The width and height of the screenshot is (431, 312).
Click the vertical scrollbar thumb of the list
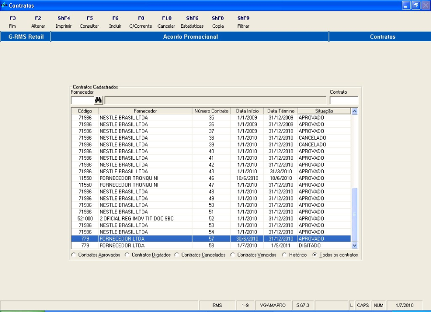[x=354, y=215]
